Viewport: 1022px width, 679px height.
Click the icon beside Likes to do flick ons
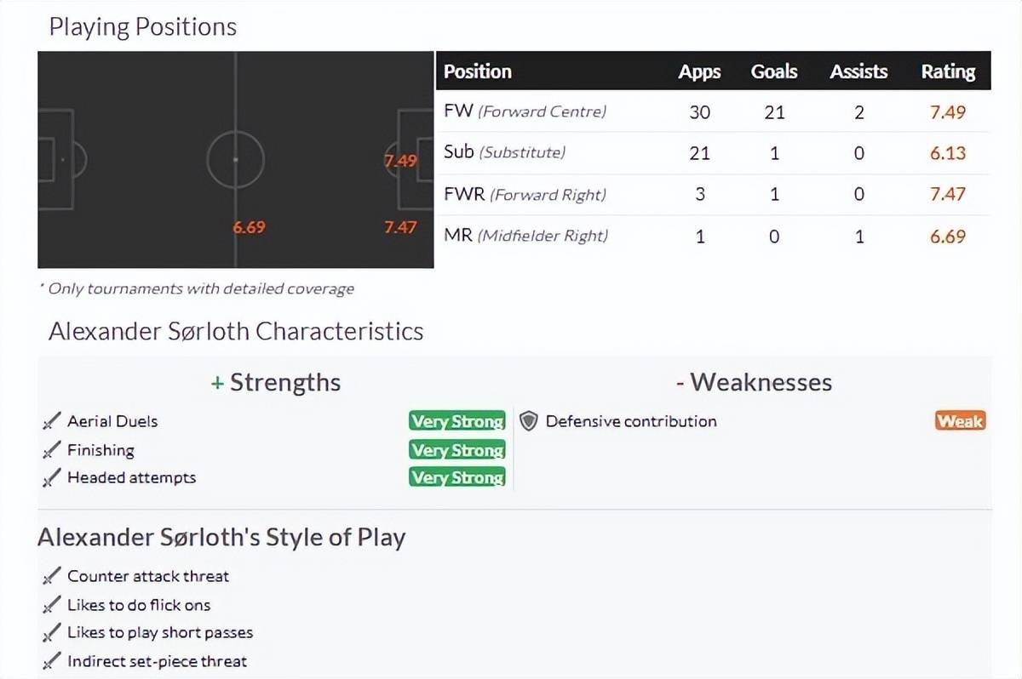coord(52,605)
